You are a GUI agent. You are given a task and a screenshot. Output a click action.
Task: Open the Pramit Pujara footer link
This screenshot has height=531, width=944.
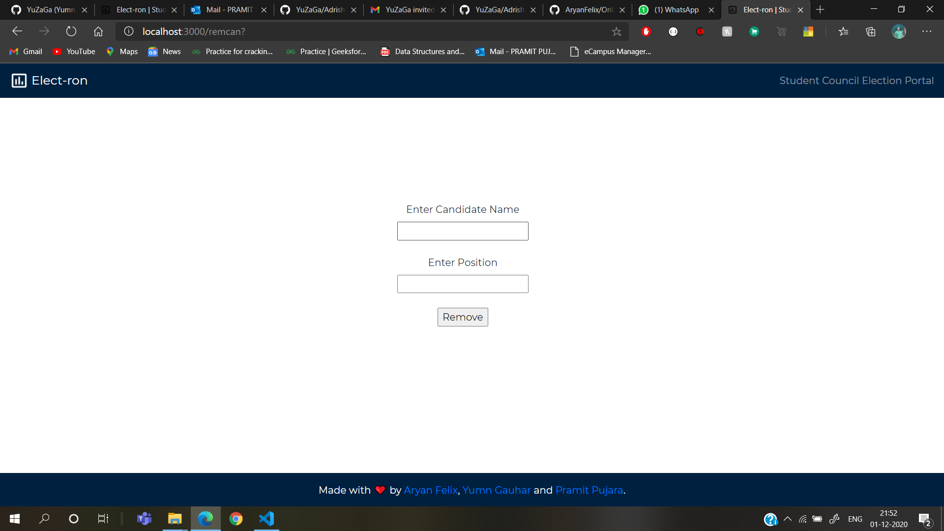[589, 490]
